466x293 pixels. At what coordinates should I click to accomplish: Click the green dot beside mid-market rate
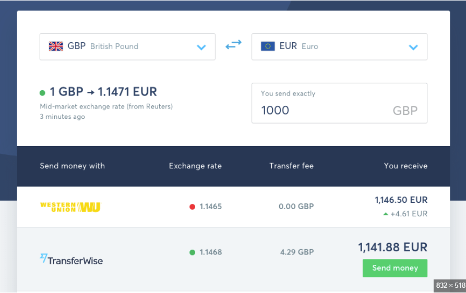tap(42, 93)
